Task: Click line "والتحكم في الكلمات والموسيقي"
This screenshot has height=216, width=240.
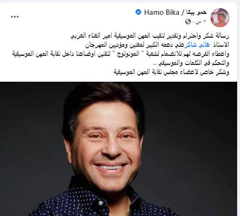Action: (x=191, y=63)
